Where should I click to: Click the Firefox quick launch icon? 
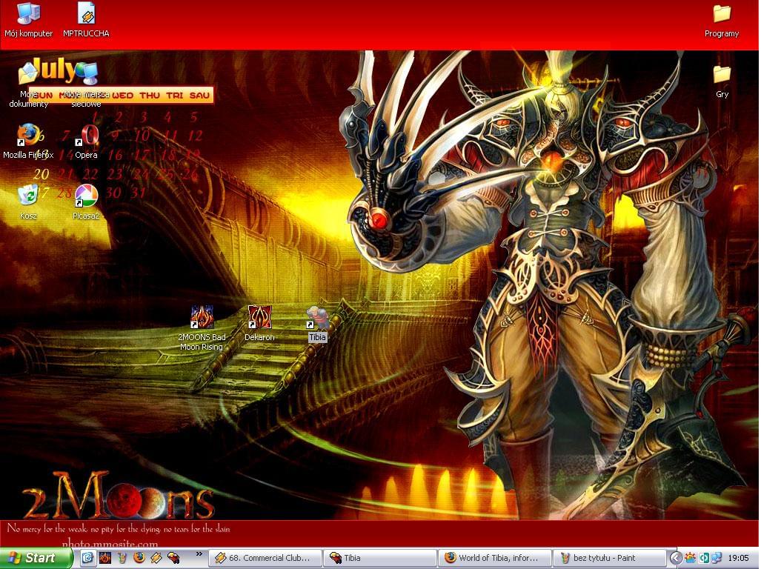139,558
